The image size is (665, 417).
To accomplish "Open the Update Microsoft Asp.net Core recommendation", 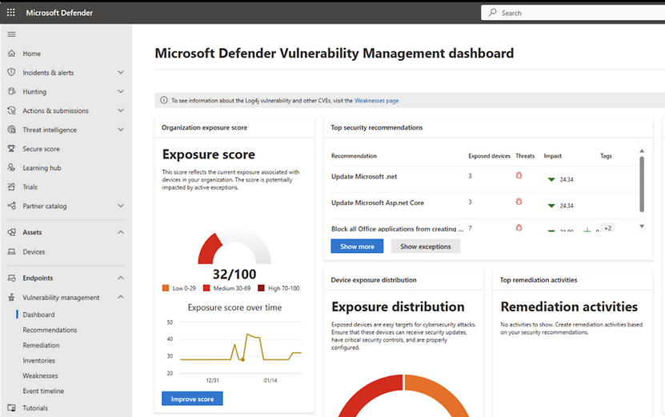I will tap(378, 202).
